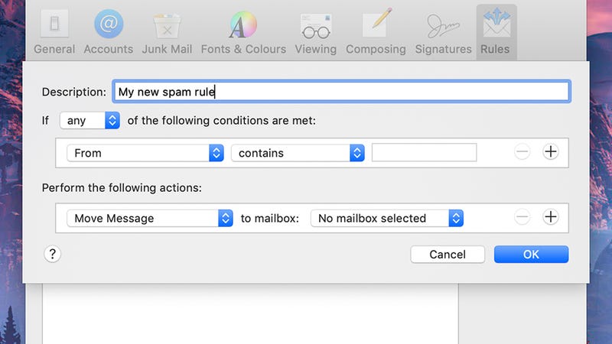Remove the Move Message action with minus
The height and width of the screenshot is (344, 612).
coord(522,217)
